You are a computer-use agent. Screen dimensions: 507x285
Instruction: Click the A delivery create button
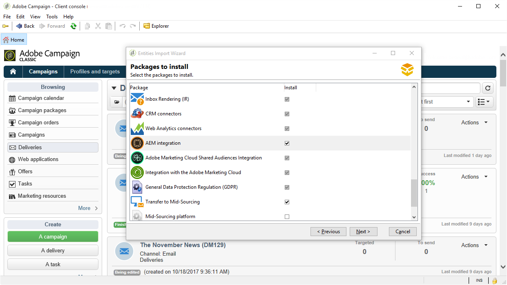click(x=53, y=250)
